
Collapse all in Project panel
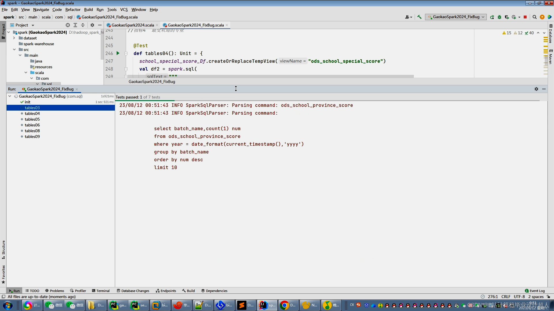click(83, 25)
